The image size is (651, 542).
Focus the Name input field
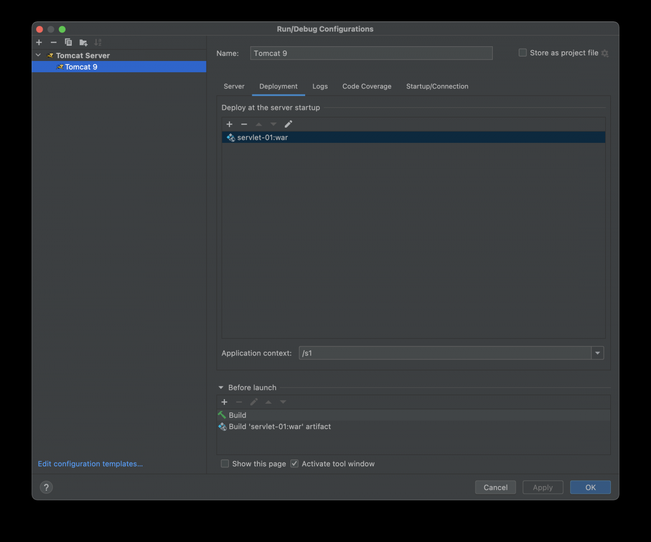pos(371,53)
